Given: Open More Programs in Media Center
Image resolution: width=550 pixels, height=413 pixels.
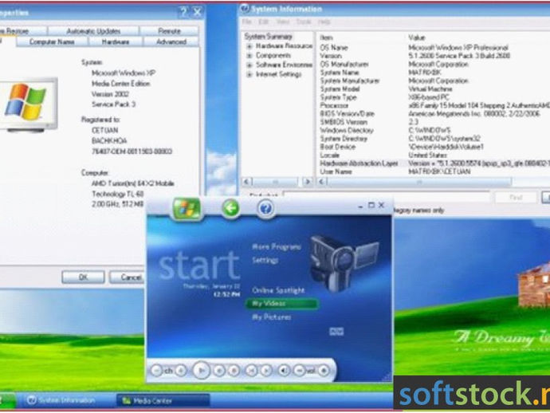Looking at the screenshot, I should 277,247.
